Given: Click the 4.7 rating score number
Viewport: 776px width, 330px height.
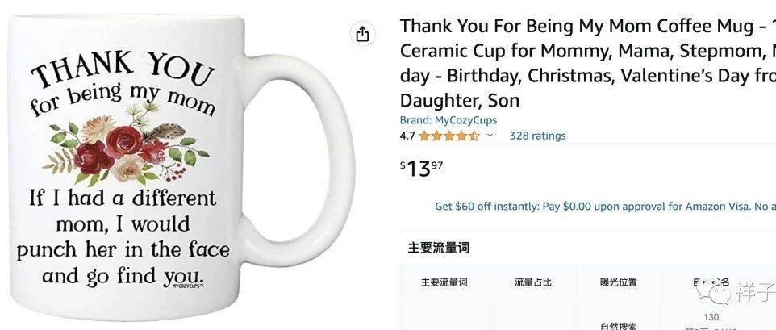Looking at the screenshot, I should point(407,136).
